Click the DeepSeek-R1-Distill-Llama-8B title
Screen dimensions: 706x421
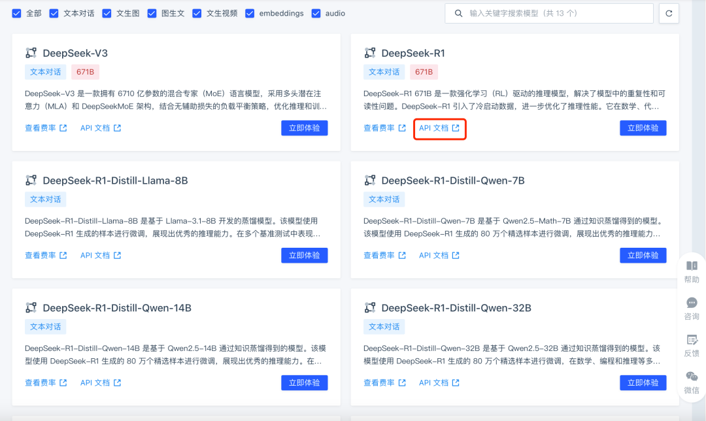point(115,180)
